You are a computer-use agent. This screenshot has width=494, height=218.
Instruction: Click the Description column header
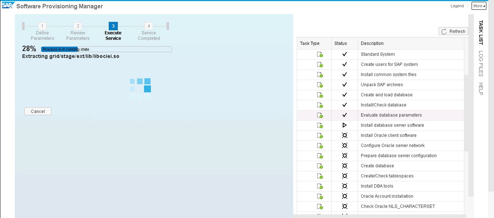point(411,43)
